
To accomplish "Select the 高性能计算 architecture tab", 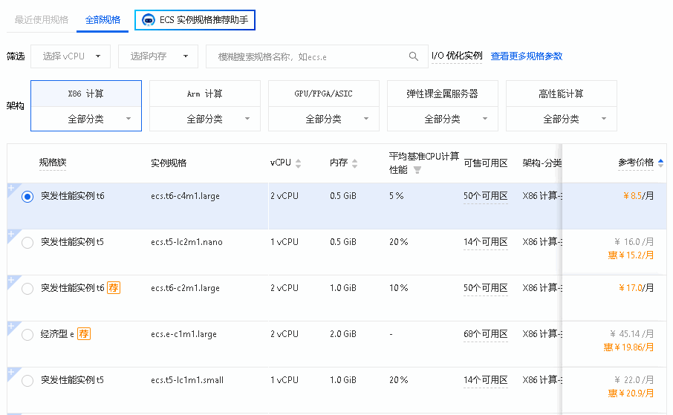I will (x=562, y=94).
